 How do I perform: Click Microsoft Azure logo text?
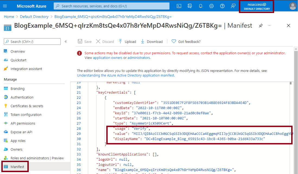coord(31,6)
